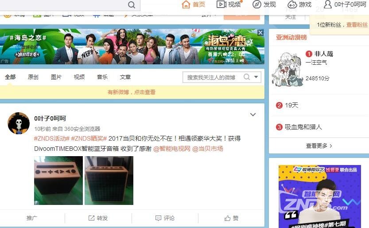
Task: Open the #ZNDS晒奖# hashtag
Action: [x=89, y=138]
